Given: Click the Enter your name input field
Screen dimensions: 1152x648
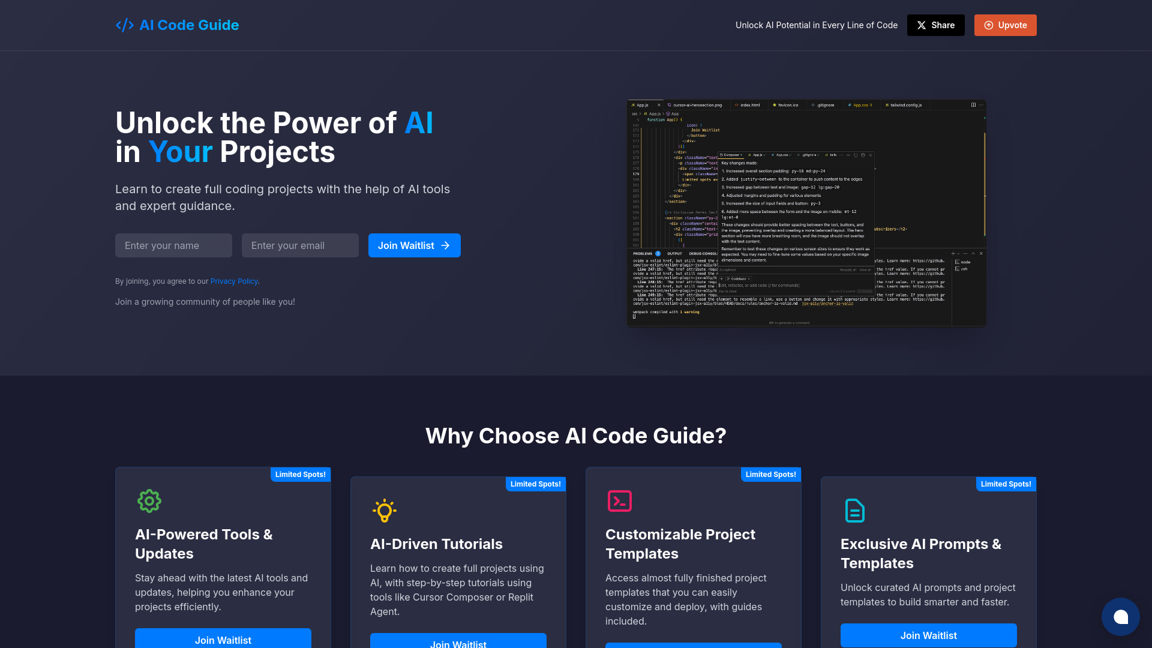Looking at the screenshot, I should click(173, 244).
